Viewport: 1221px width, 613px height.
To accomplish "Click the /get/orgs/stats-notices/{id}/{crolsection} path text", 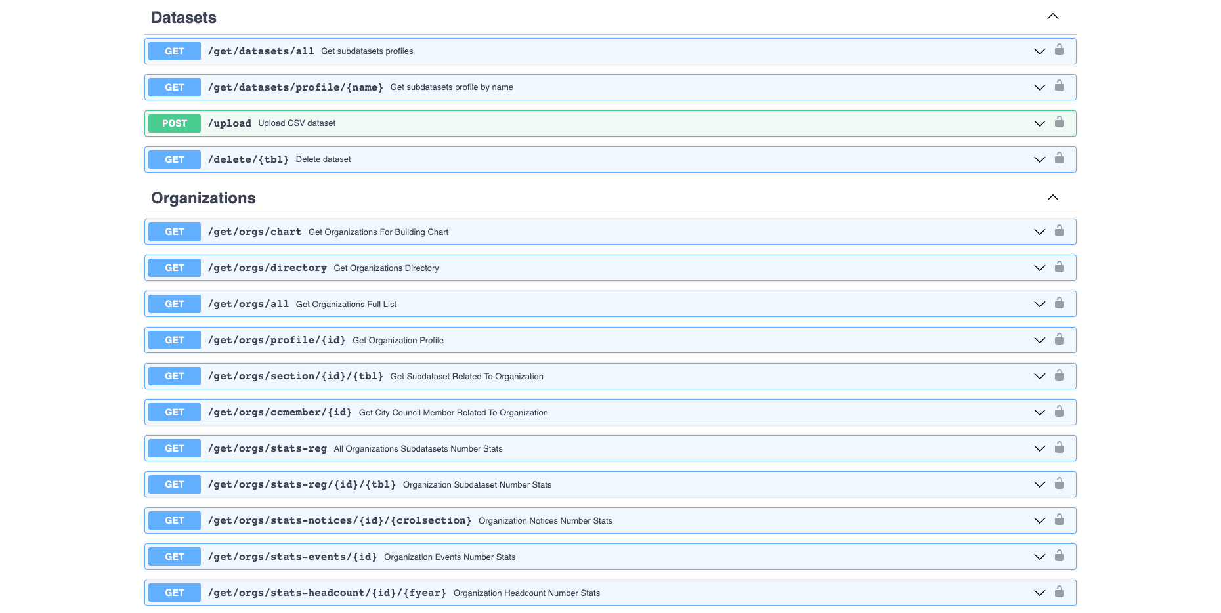I will [x=340, y=520].
